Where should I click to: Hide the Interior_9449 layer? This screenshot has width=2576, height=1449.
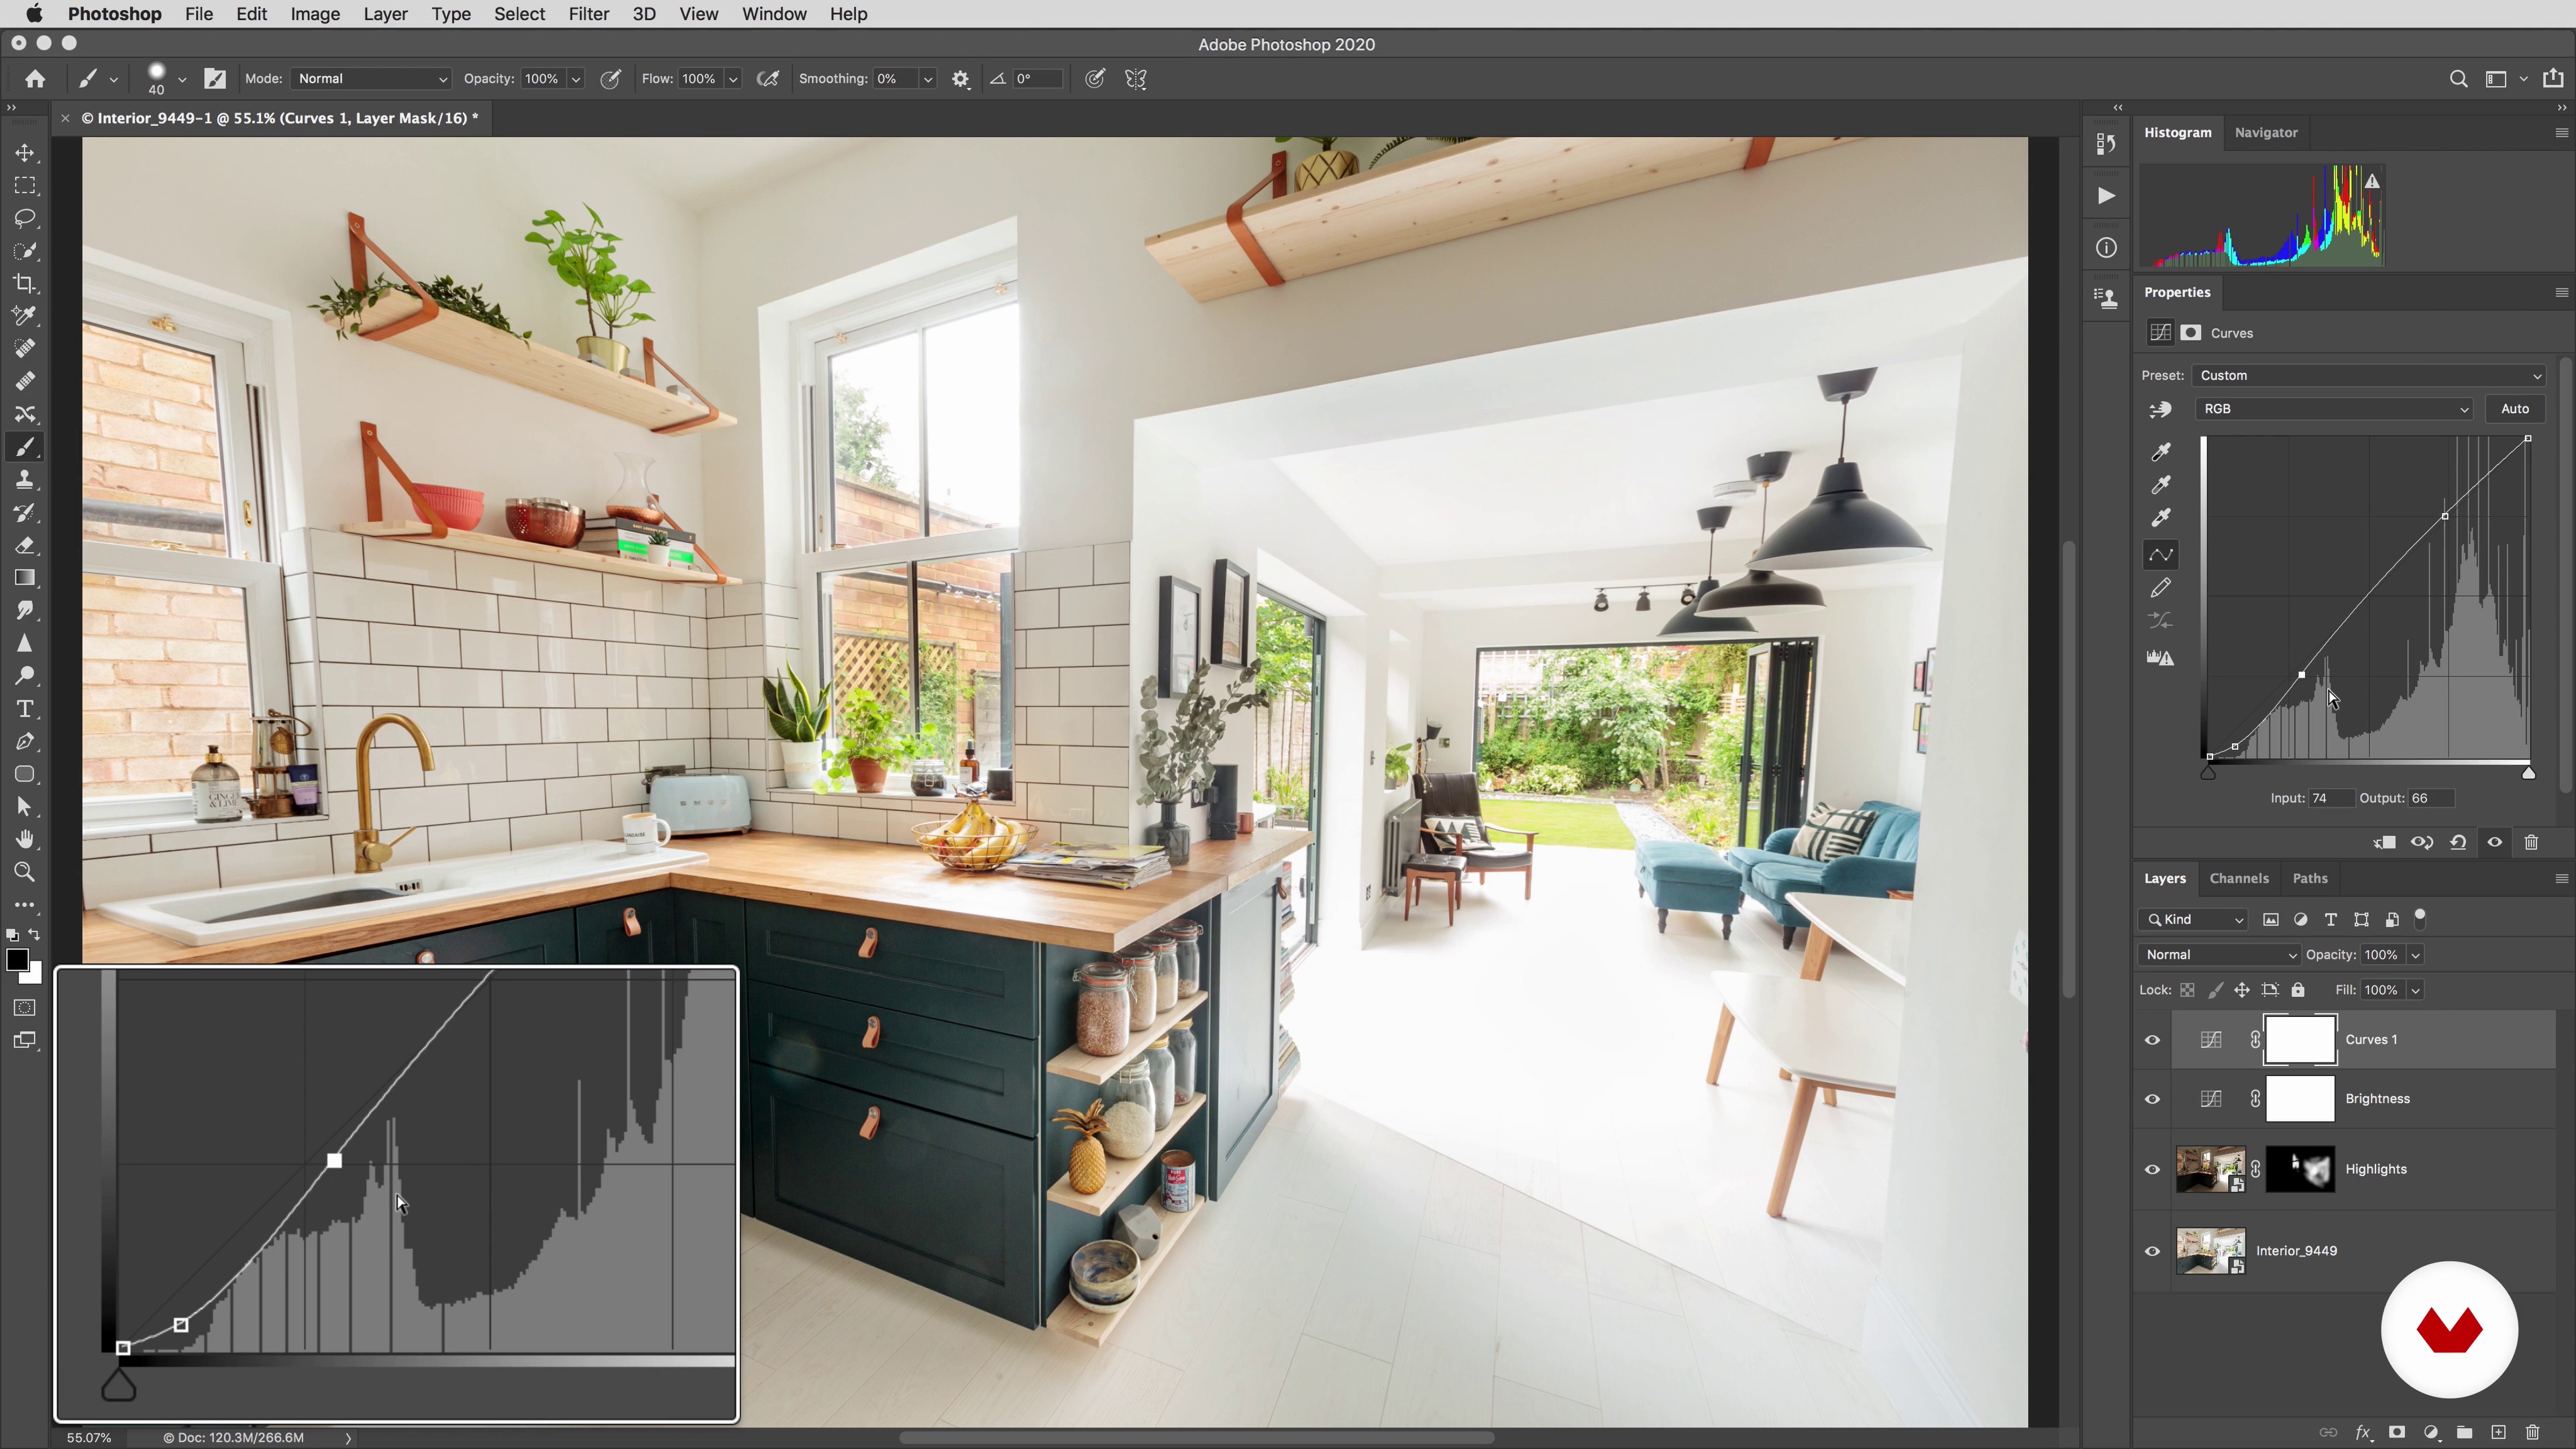click(x=2152, y=1251)
